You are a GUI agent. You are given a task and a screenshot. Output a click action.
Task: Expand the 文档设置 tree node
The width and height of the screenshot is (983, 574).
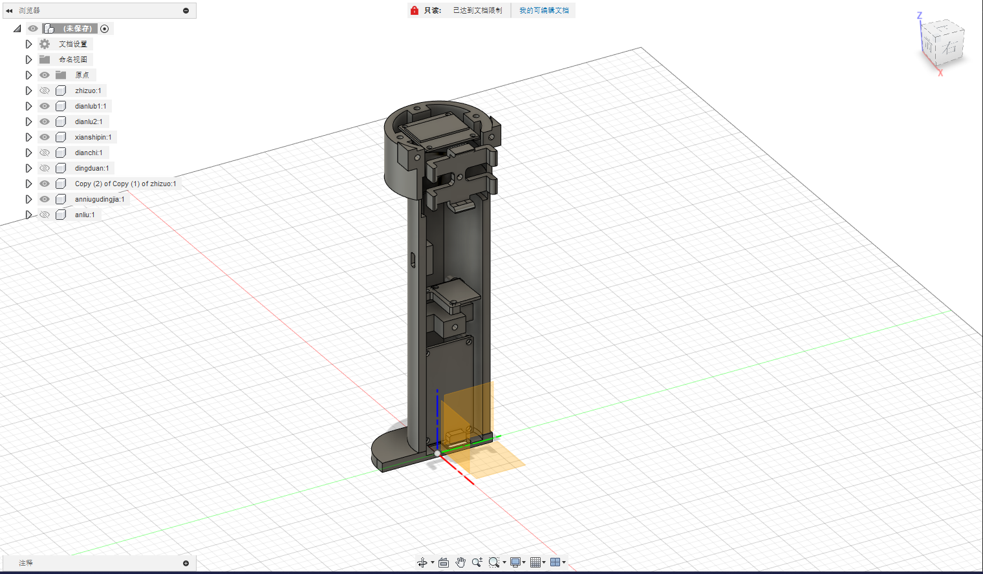pyautogui.click(x=28, y=44)
